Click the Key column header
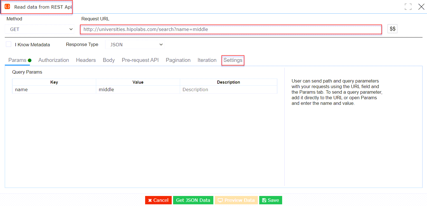 [x=54, y=82]
